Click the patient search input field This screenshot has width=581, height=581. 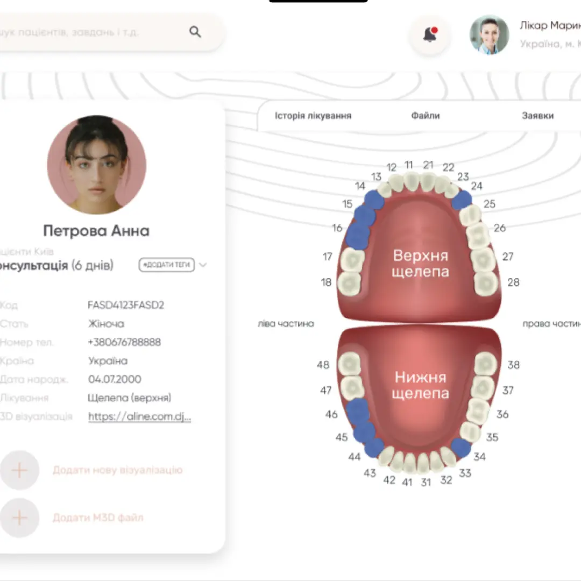point(91,32)
